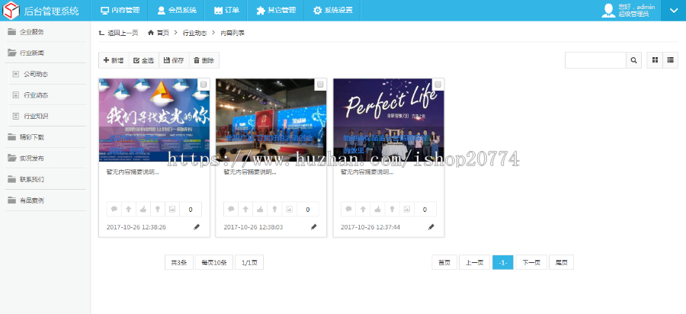Collapse the 行业新闻 sidebar folder
This screenshot has height=314, width=686.
tap(12, 53)
